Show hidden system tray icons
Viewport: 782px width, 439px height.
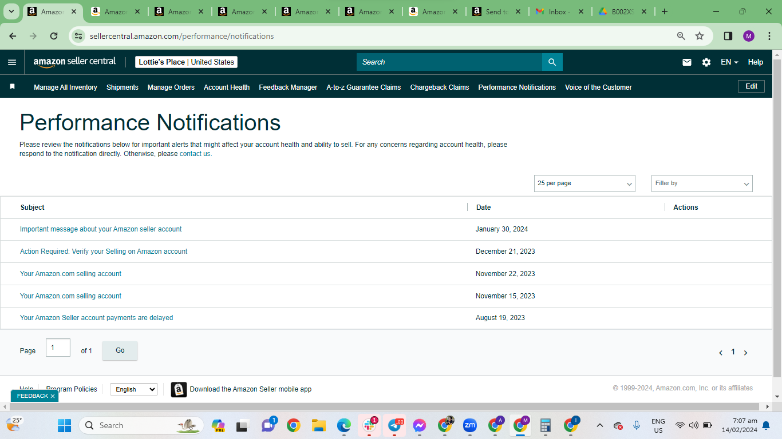600,425
